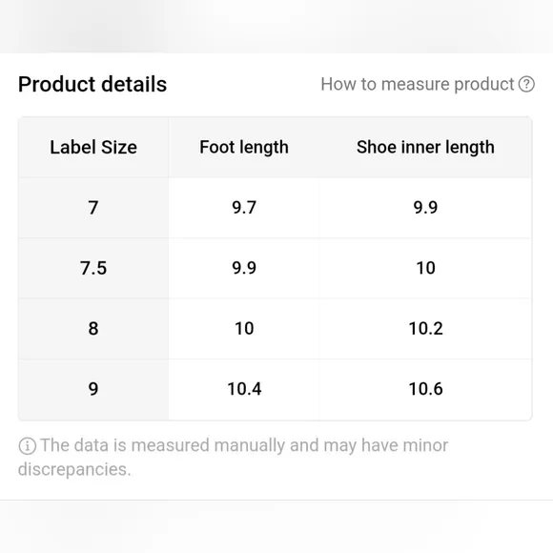Click foot length 9.9 for size 7.5
Screen dimensions: 553x553
(244, 268)
